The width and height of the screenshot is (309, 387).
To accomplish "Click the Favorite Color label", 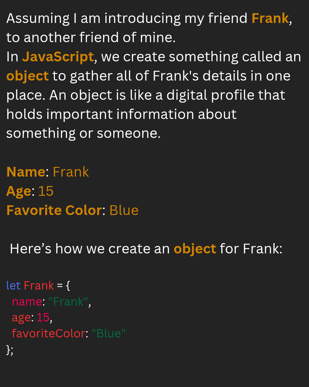I will pos(54,210).
